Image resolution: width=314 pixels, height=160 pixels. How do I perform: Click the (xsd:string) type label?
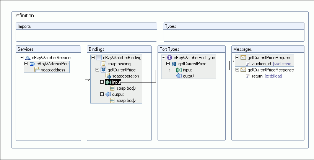tap(283, 64)
